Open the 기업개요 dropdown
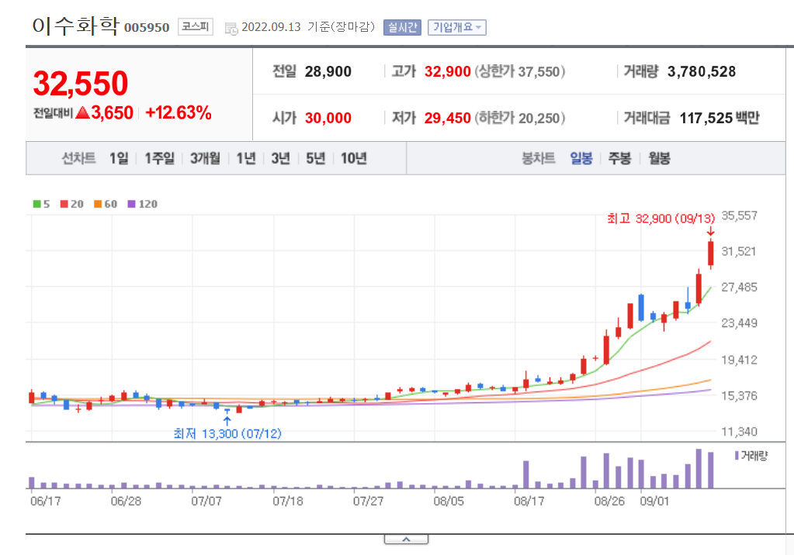This screenshot has width=794, height=555. click(456, 27)
